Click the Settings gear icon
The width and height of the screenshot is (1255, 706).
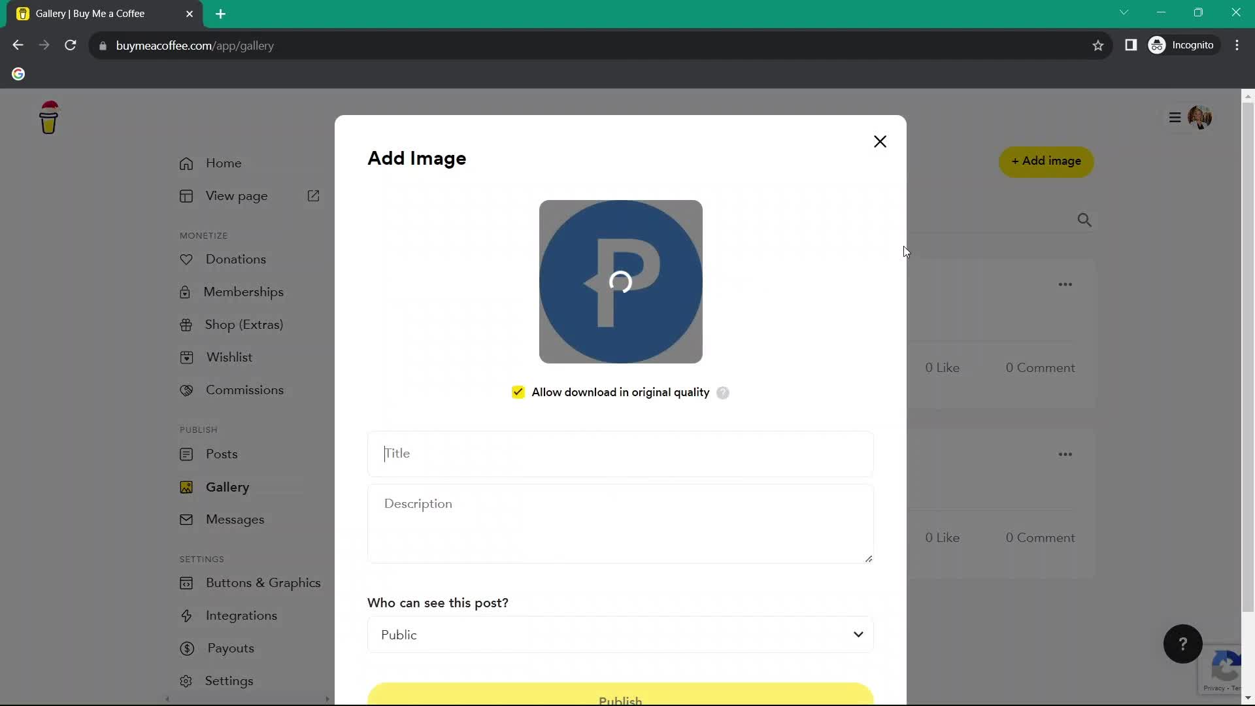[186, 681]
